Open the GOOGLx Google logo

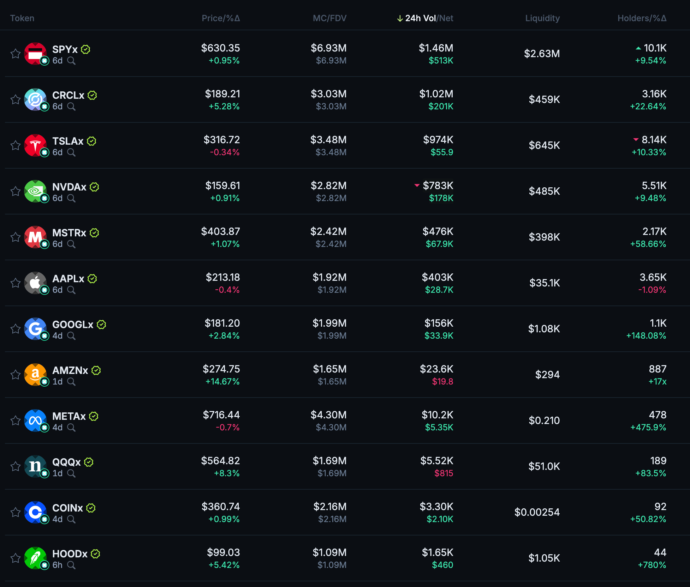(x=35, y=329)
